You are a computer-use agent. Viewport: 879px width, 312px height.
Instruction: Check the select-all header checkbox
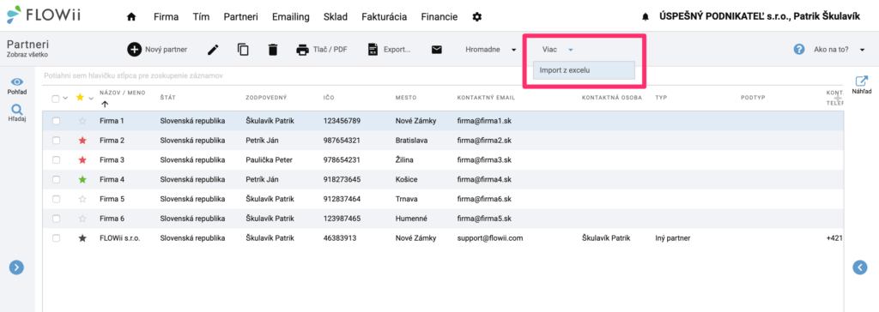(x=56, y=99)
